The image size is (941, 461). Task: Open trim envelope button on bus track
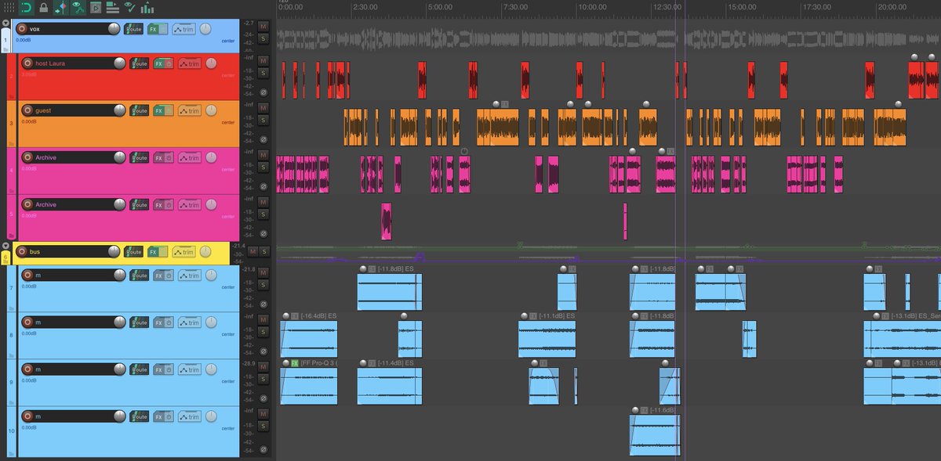(183, 252)
